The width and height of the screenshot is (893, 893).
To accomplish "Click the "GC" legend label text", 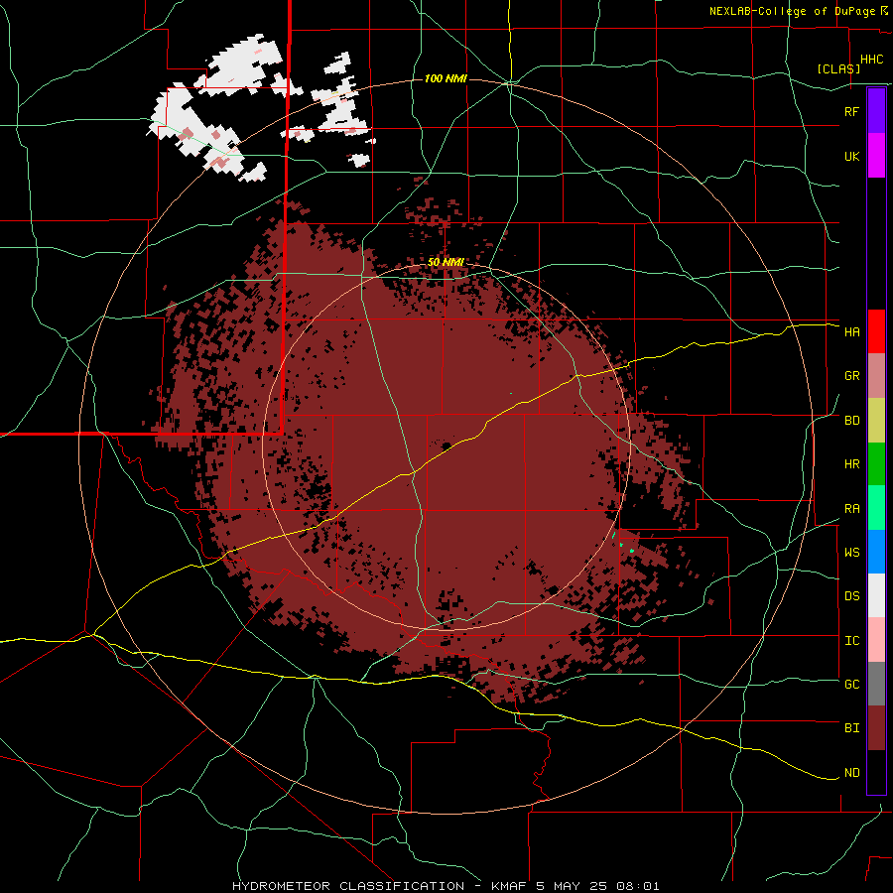I will click(x=852, y=685).
